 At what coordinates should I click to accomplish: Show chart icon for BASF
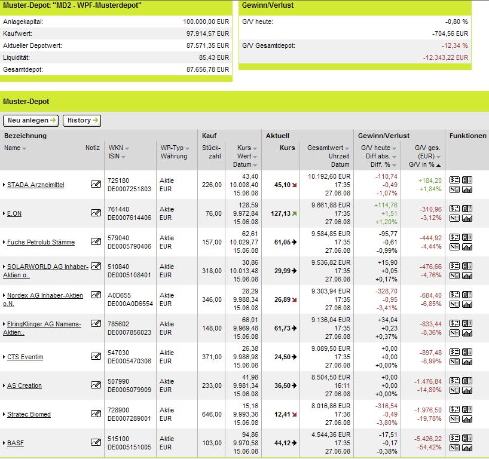coord(467,448)
